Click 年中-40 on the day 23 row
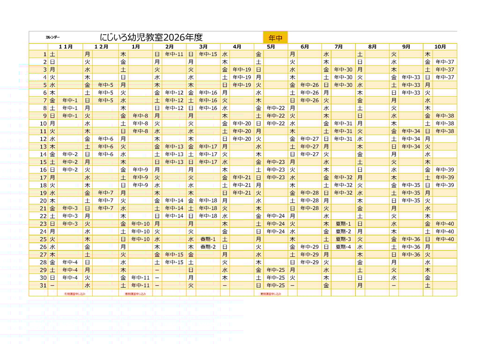The image size is (487, 344). coord(445,224)
